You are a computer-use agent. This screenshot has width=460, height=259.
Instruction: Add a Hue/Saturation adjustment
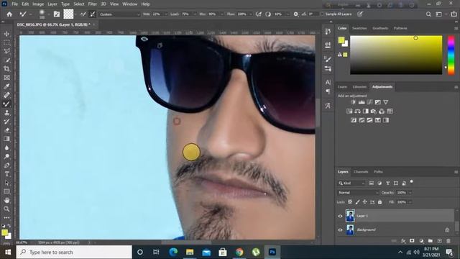pyautogui.click(x=349, y=112)
